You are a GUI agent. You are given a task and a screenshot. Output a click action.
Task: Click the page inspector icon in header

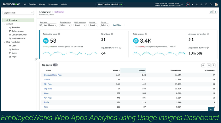pos(201,4)
